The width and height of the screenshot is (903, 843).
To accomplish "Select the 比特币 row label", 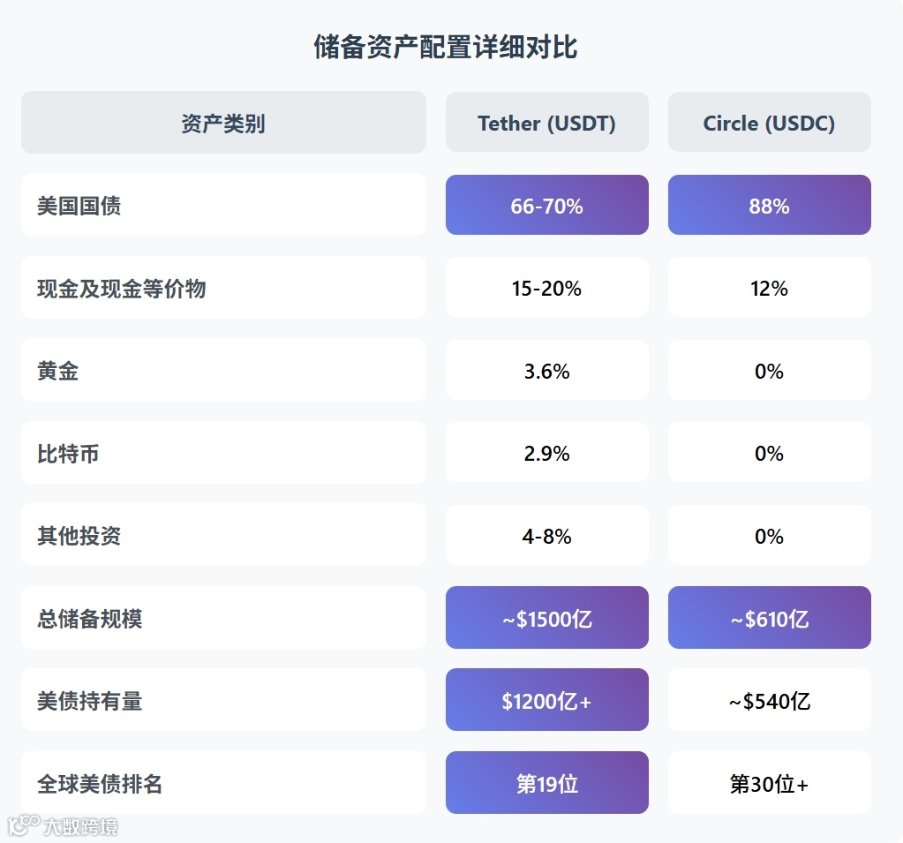I will [68, 454].
